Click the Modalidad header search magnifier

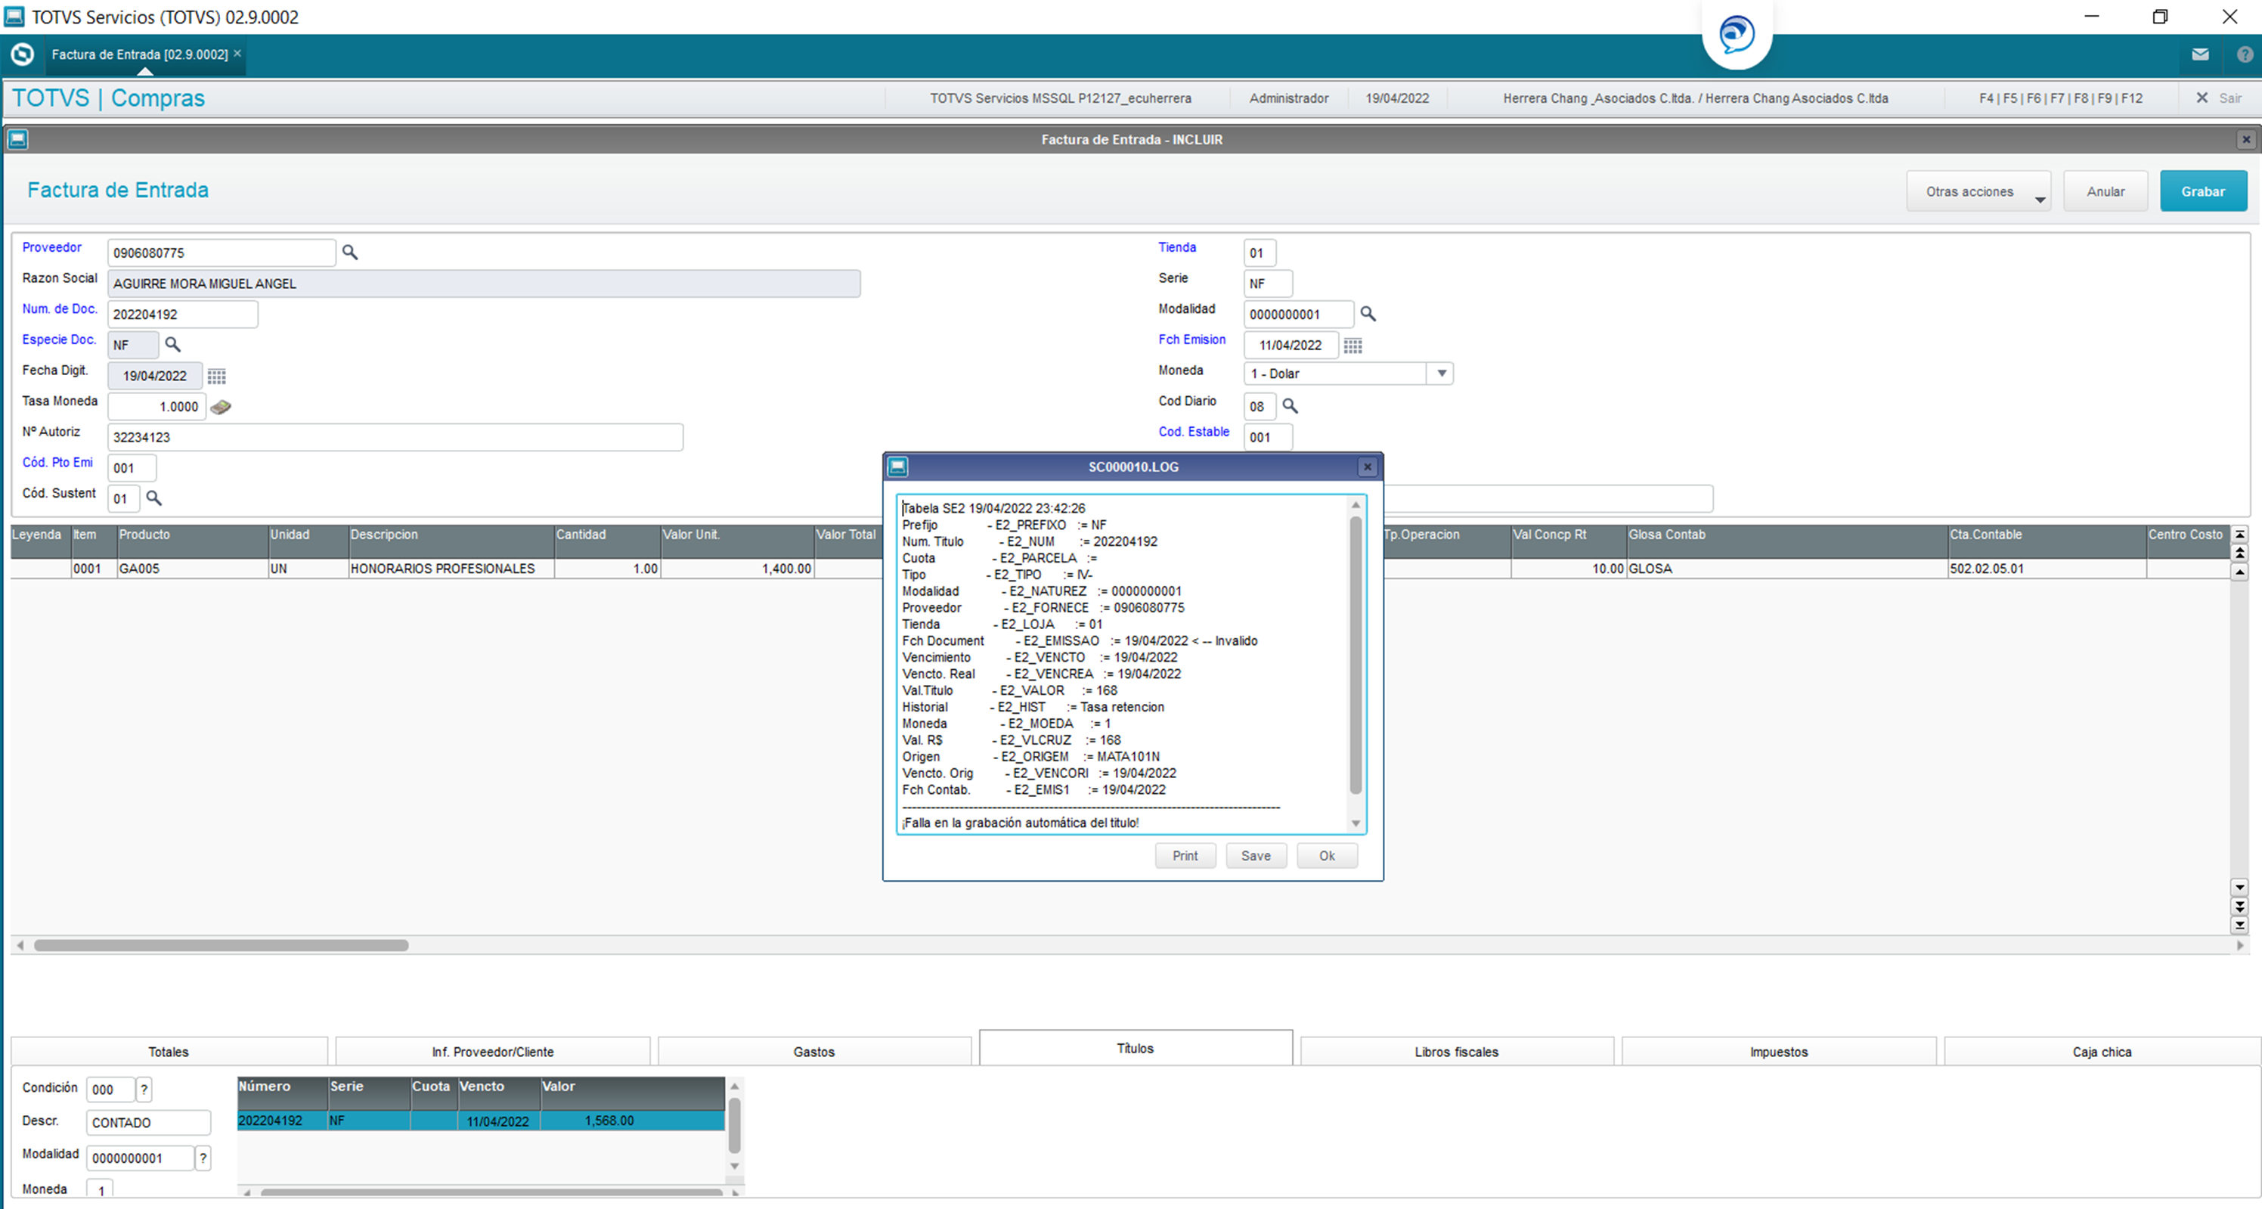[x=1368, y=314]
